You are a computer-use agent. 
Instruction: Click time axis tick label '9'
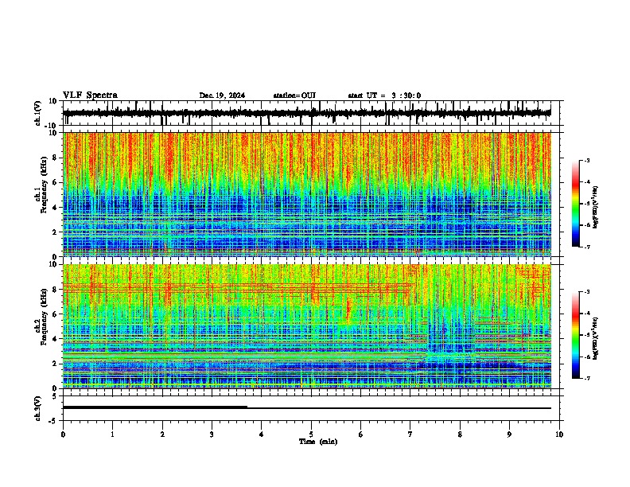point(509,434)
